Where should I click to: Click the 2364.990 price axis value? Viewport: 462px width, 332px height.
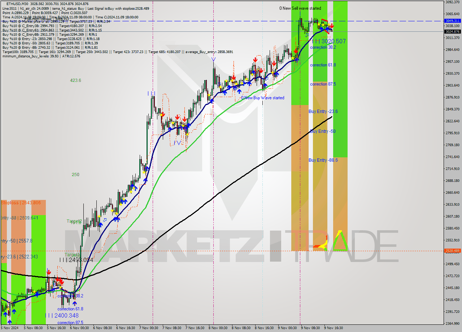click(x=452, y=324)
